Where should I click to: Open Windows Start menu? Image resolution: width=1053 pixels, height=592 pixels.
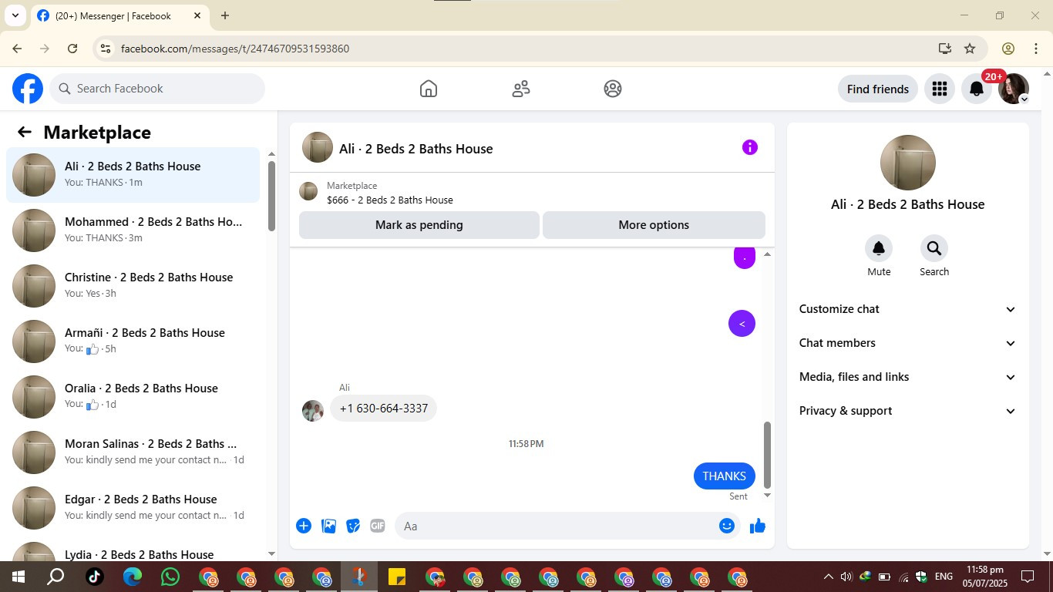pyautogui.click(x=19, y=577)
